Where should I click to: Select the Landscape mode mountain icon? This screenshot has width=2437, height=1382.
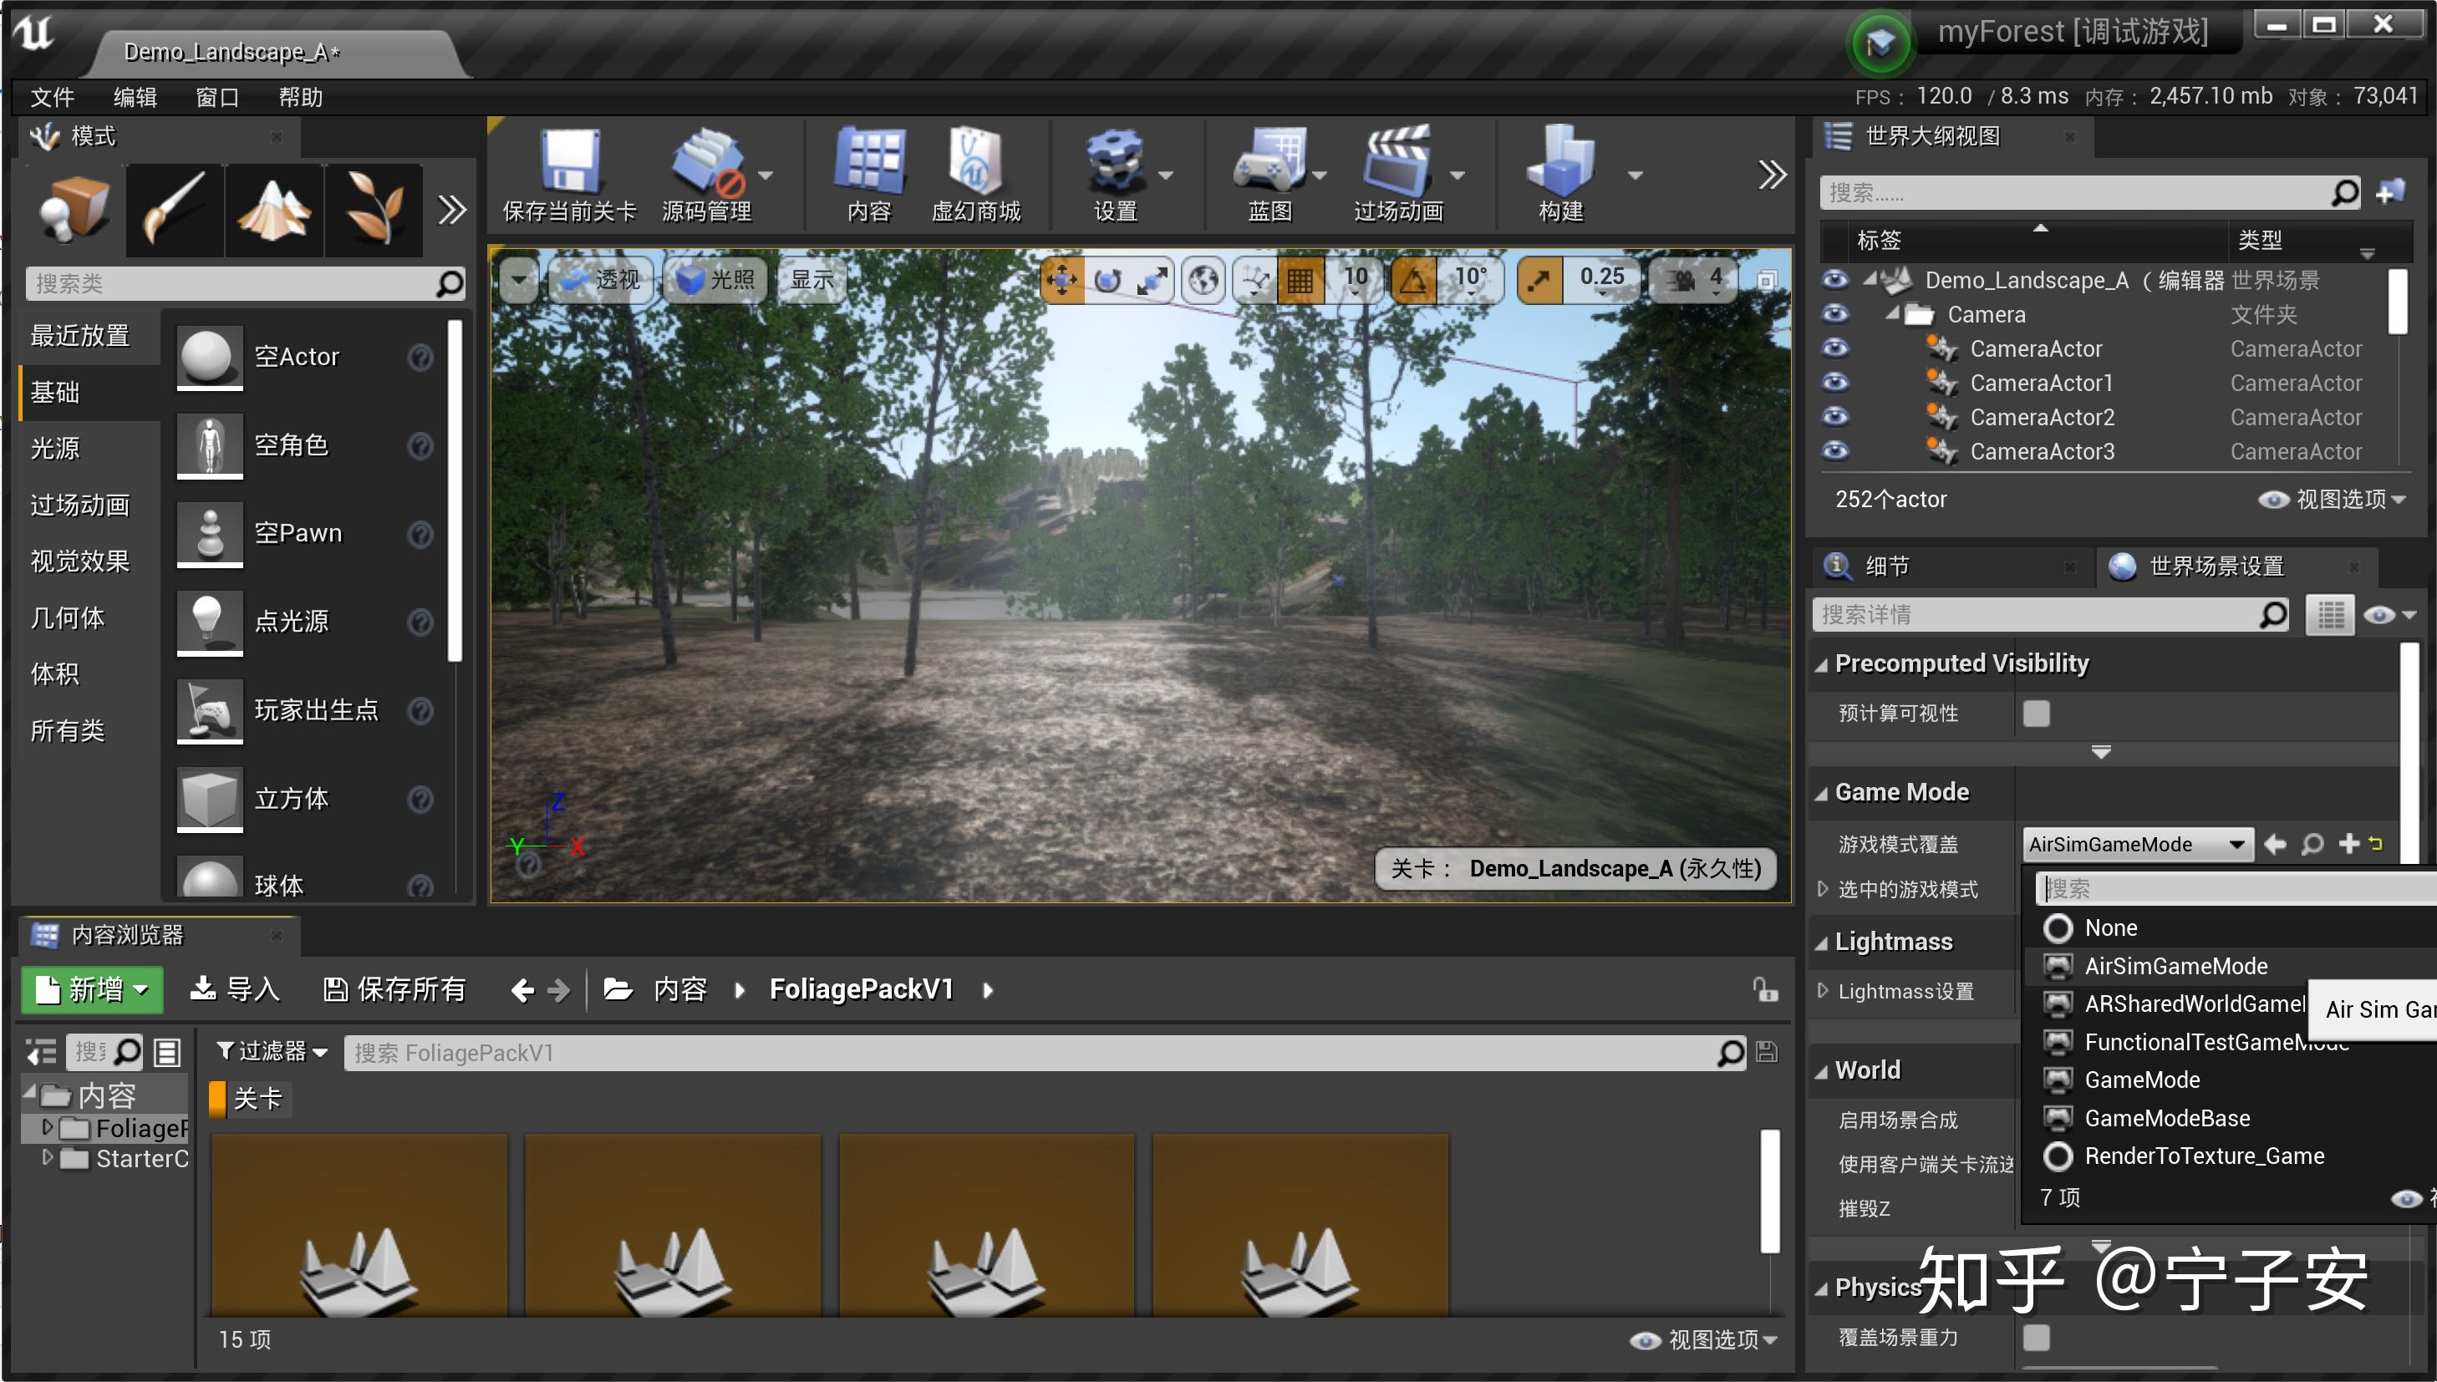[274, 209]
